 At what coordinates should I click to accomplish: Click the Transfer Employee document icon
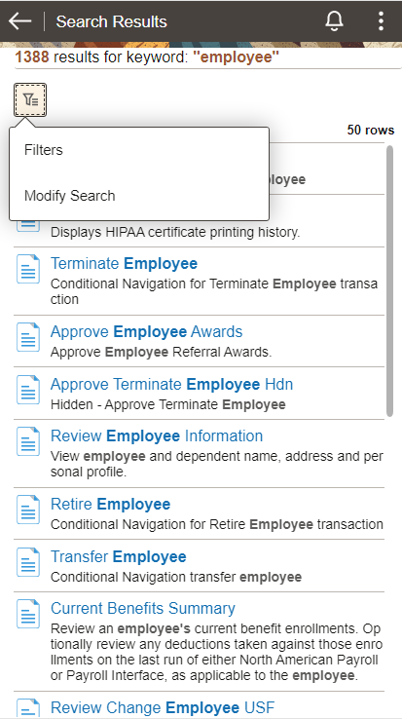[x=28, y=562]
